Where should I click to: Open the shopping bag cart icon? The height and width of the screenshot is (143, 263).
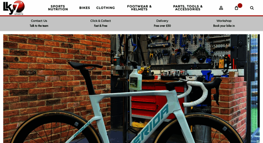coord(236,8)
